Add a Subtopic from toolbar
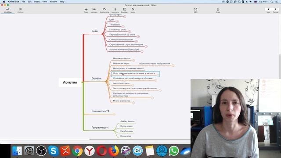 [x=94, y=11]
